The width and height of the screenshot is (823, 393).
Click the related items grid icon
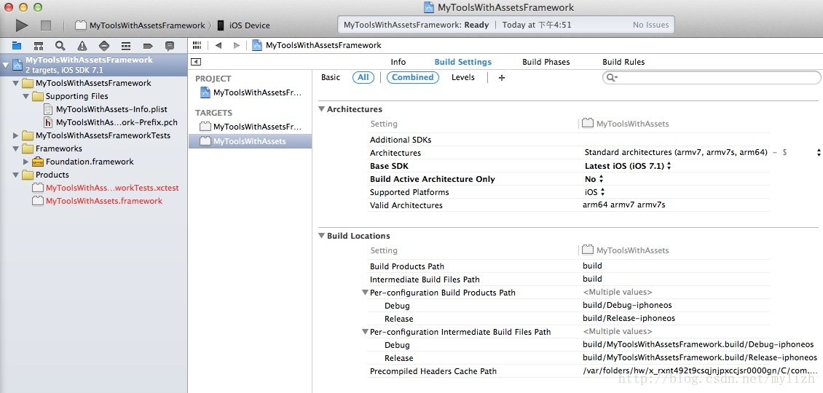(x=197, y=45)
